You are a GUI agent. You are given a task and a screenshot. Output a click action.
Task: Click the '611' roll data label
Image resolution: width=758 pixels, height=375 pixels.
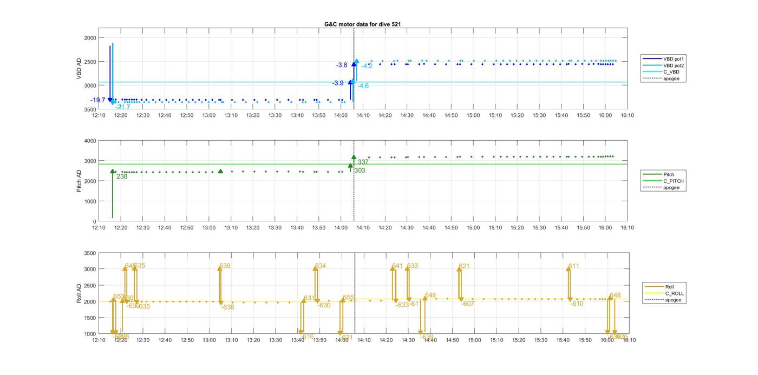(x=574, y=266)
